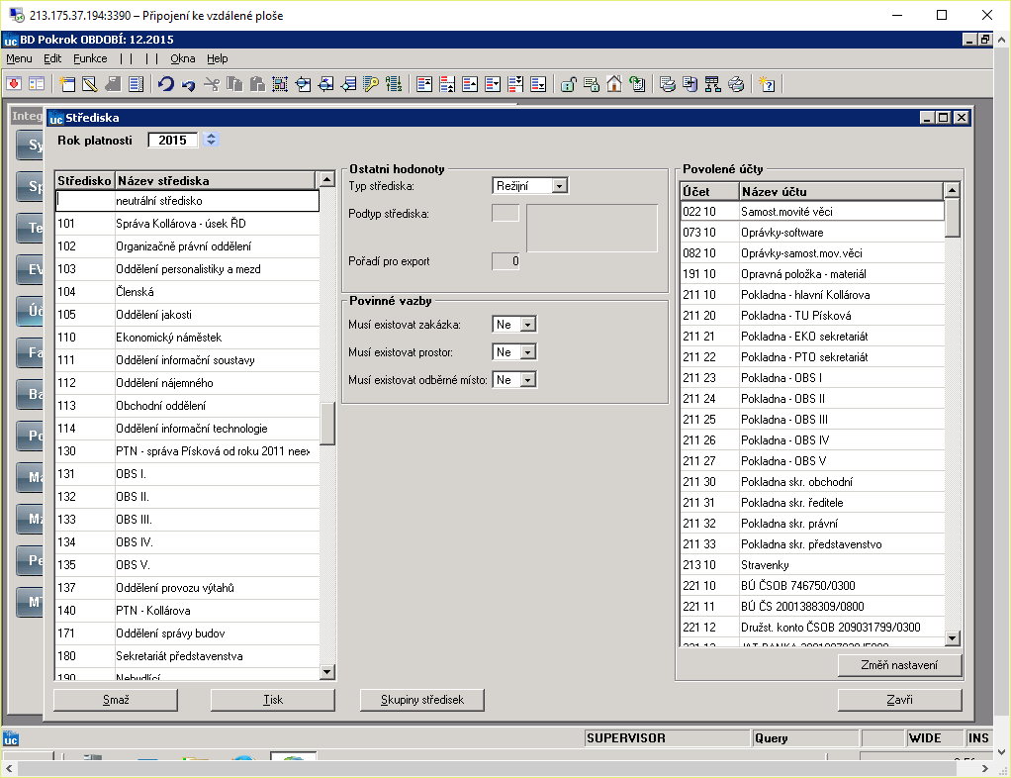Click the copy documents toolbar icon

234,84
